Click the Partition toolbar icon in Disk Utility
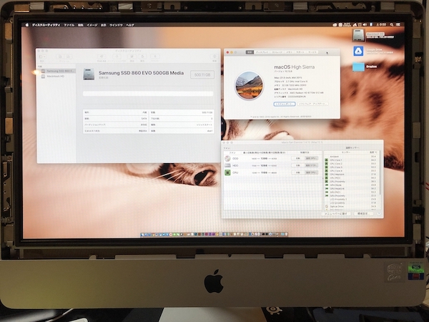Image resolution: width=429 pixels, height=322 pixels. (x=117, y=57)
